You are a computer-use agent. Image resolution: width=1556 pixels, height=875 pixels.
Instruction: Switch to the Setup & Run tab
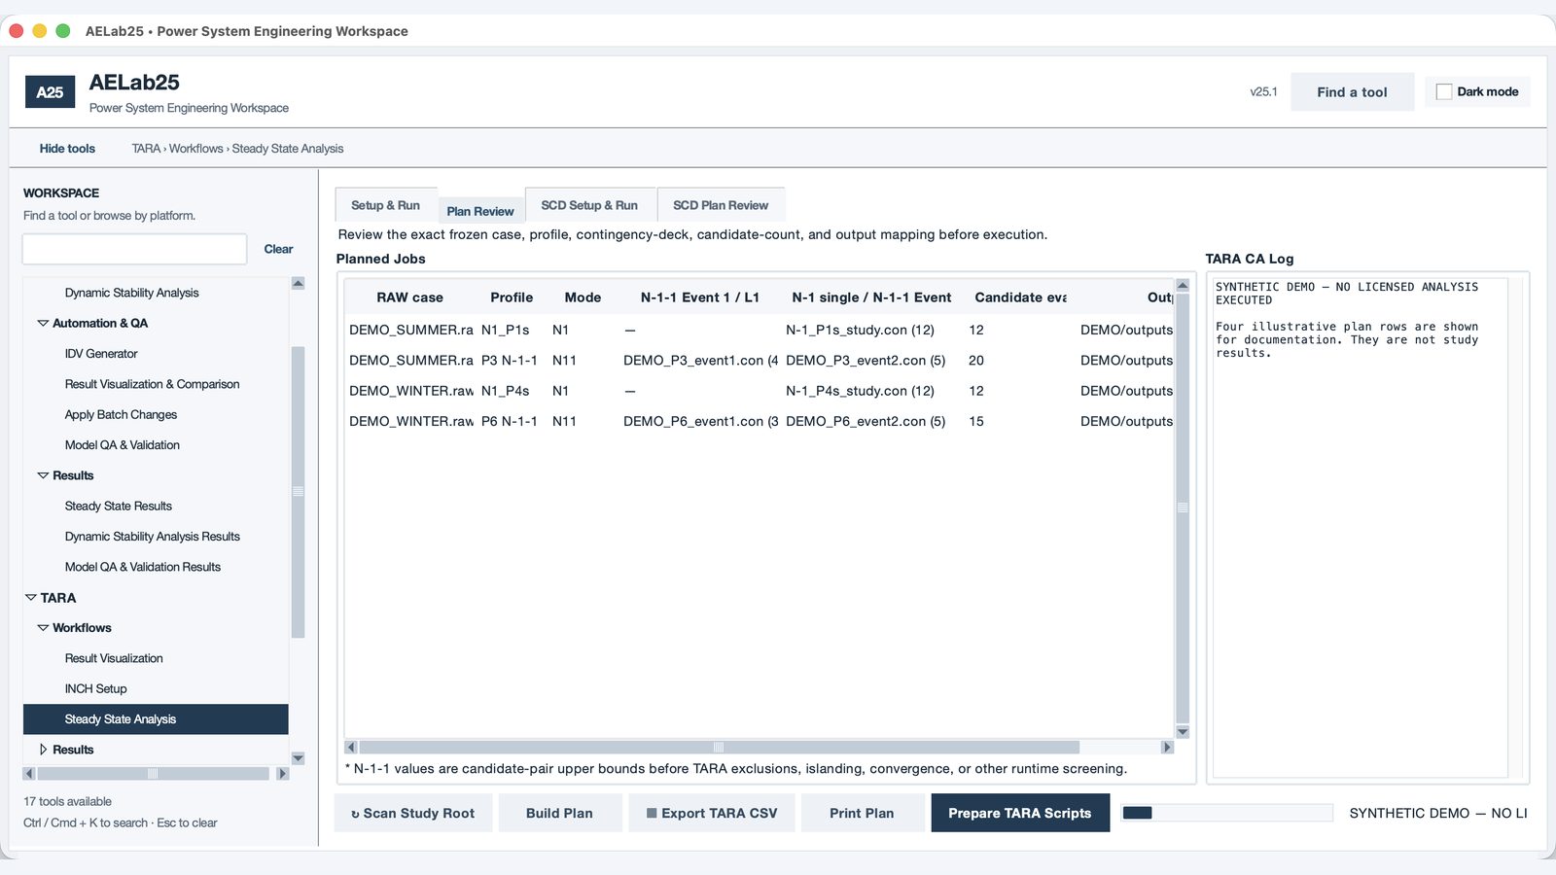[385, 205]
